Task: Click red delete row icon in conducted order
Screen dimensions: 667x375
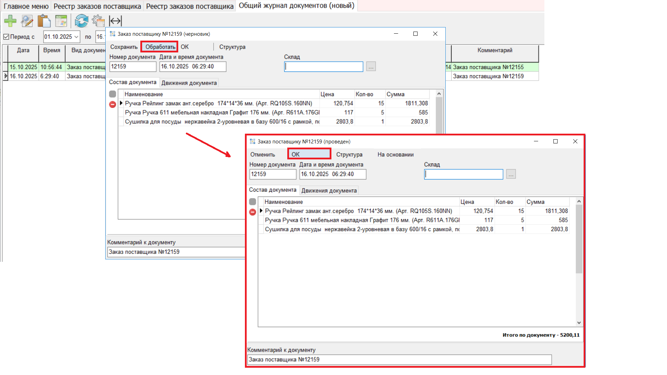Action: (253, 212)
